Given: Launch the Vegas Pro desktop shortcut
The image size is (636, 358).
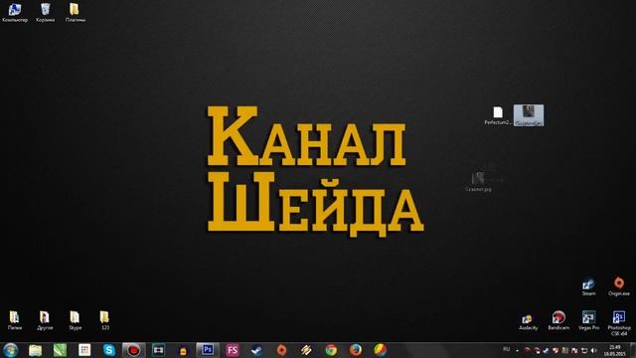Looking at the screenshot, I should tap(588, 320).
